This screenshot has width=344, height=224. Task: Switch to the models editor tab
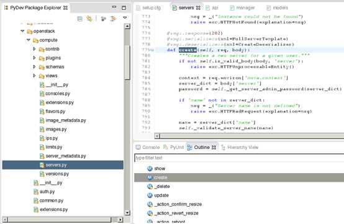coord(277,8)
